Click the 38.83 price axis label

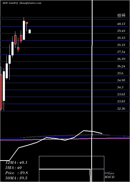pyautogui.click(x=121, y=38)
